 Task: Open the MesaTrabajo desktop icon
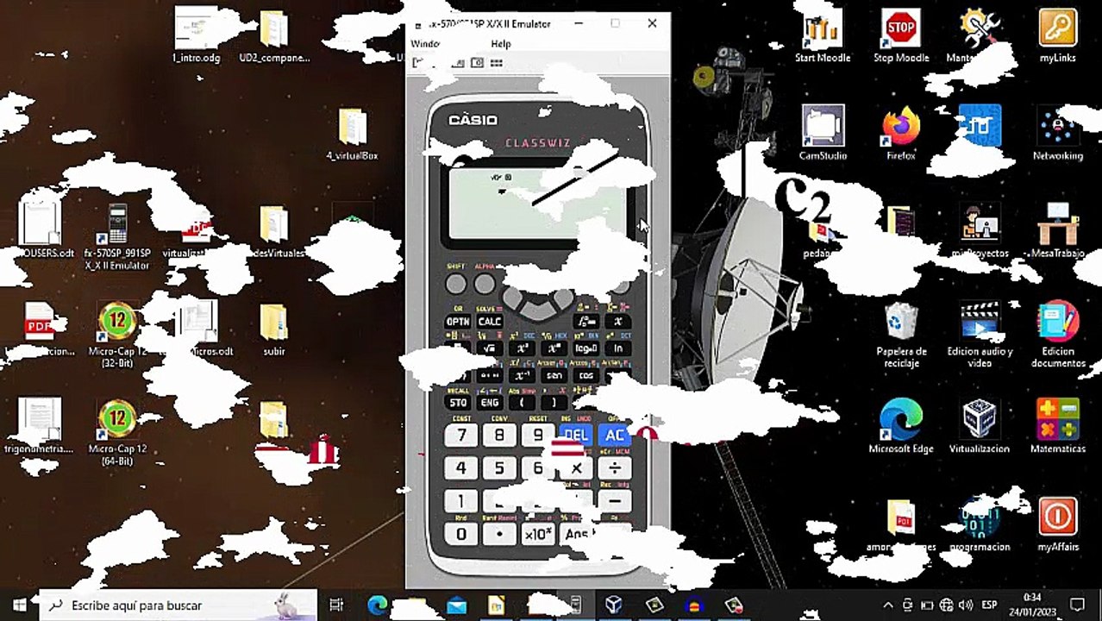[x=1057, y=231]
